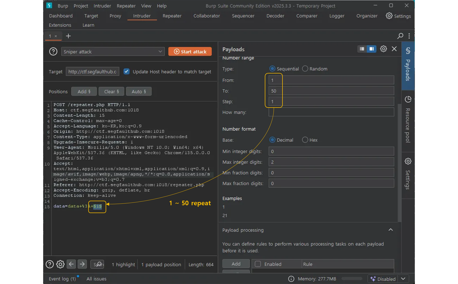
Task: Switch to the Repeater tab
Action: [172, 16]
